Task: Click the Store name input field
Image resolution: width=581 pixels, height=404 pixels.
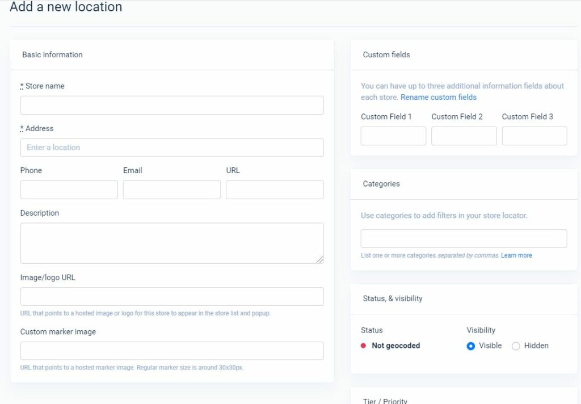Action: click(171, 105)
